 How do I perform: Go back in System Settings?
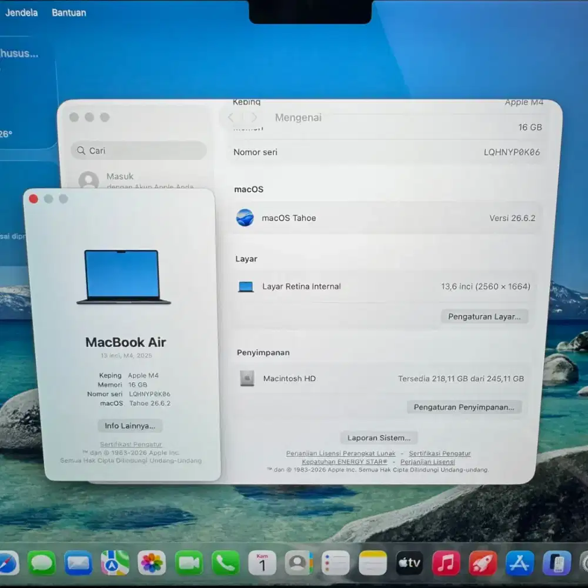pos(230,118)
